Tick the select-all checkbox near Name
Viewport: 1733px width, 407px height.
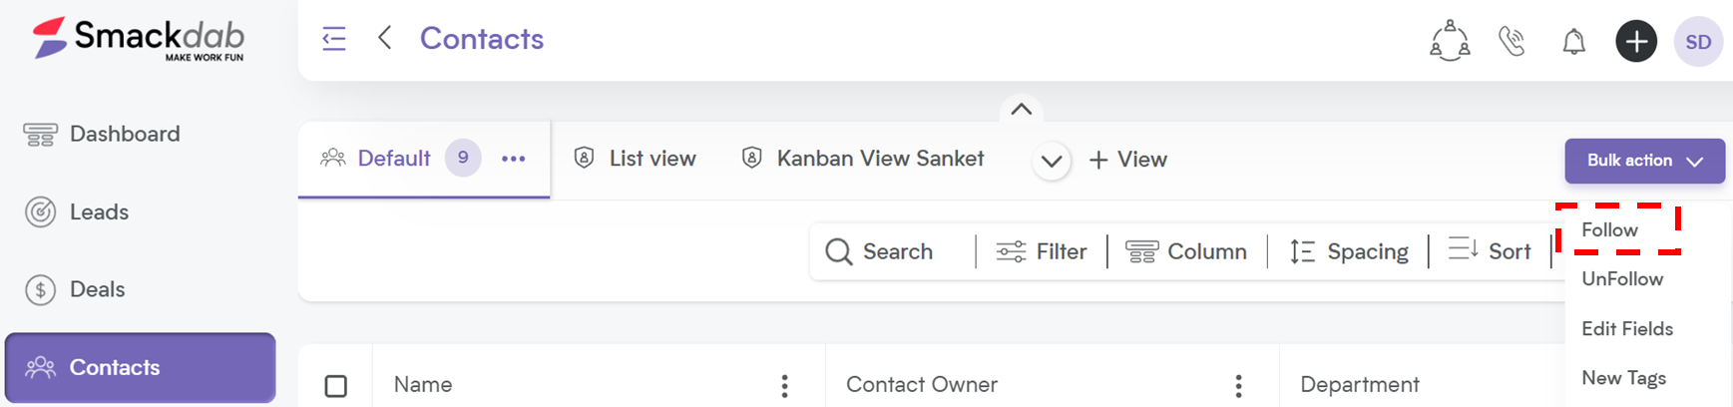tap(336, 386)
